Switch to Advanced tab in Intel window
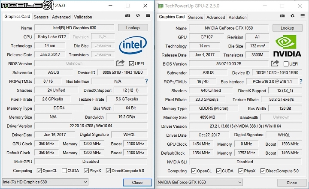This screenshot has width=309, height=189. pos(61,17)
